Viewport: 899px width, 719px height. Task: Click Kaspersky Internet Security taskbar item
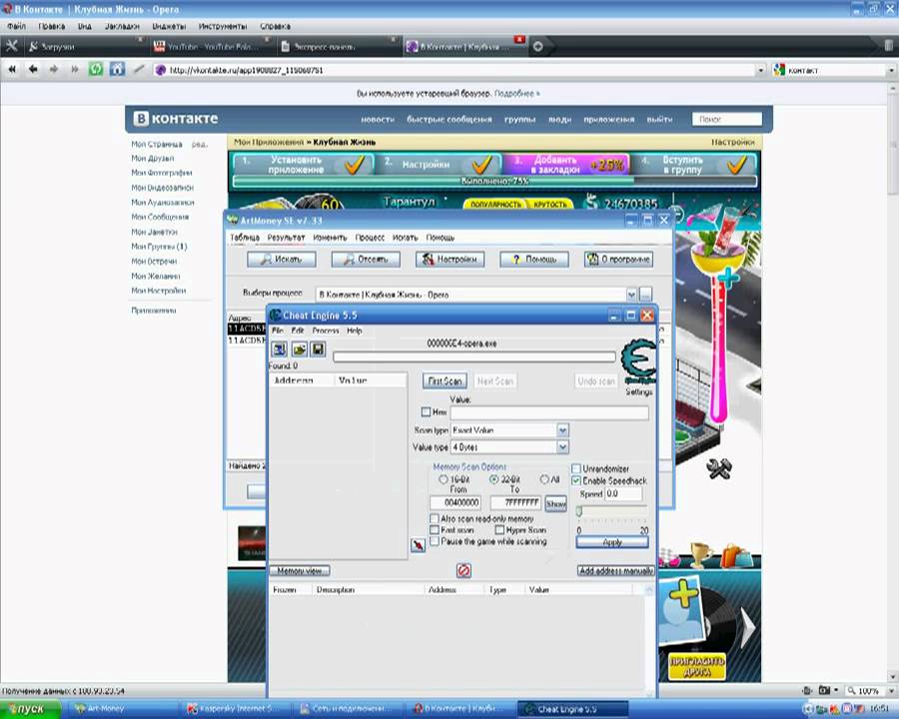(235, 709)
